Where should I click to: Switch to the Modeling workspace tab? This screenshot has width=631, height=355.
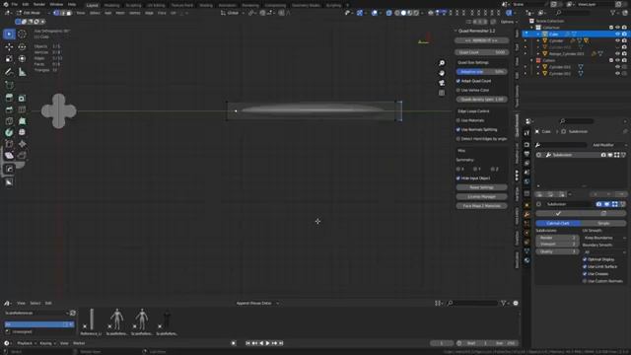tap(111, 5)
